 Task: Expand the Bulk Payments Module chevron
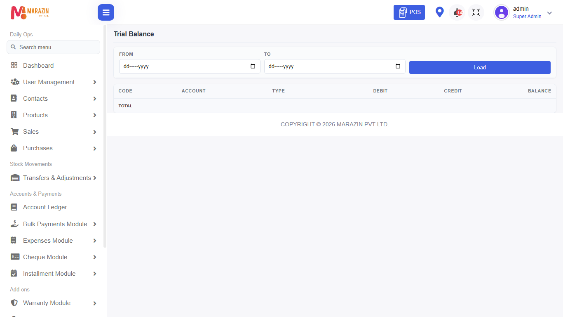pyautogui.click(x=95, y=224)
